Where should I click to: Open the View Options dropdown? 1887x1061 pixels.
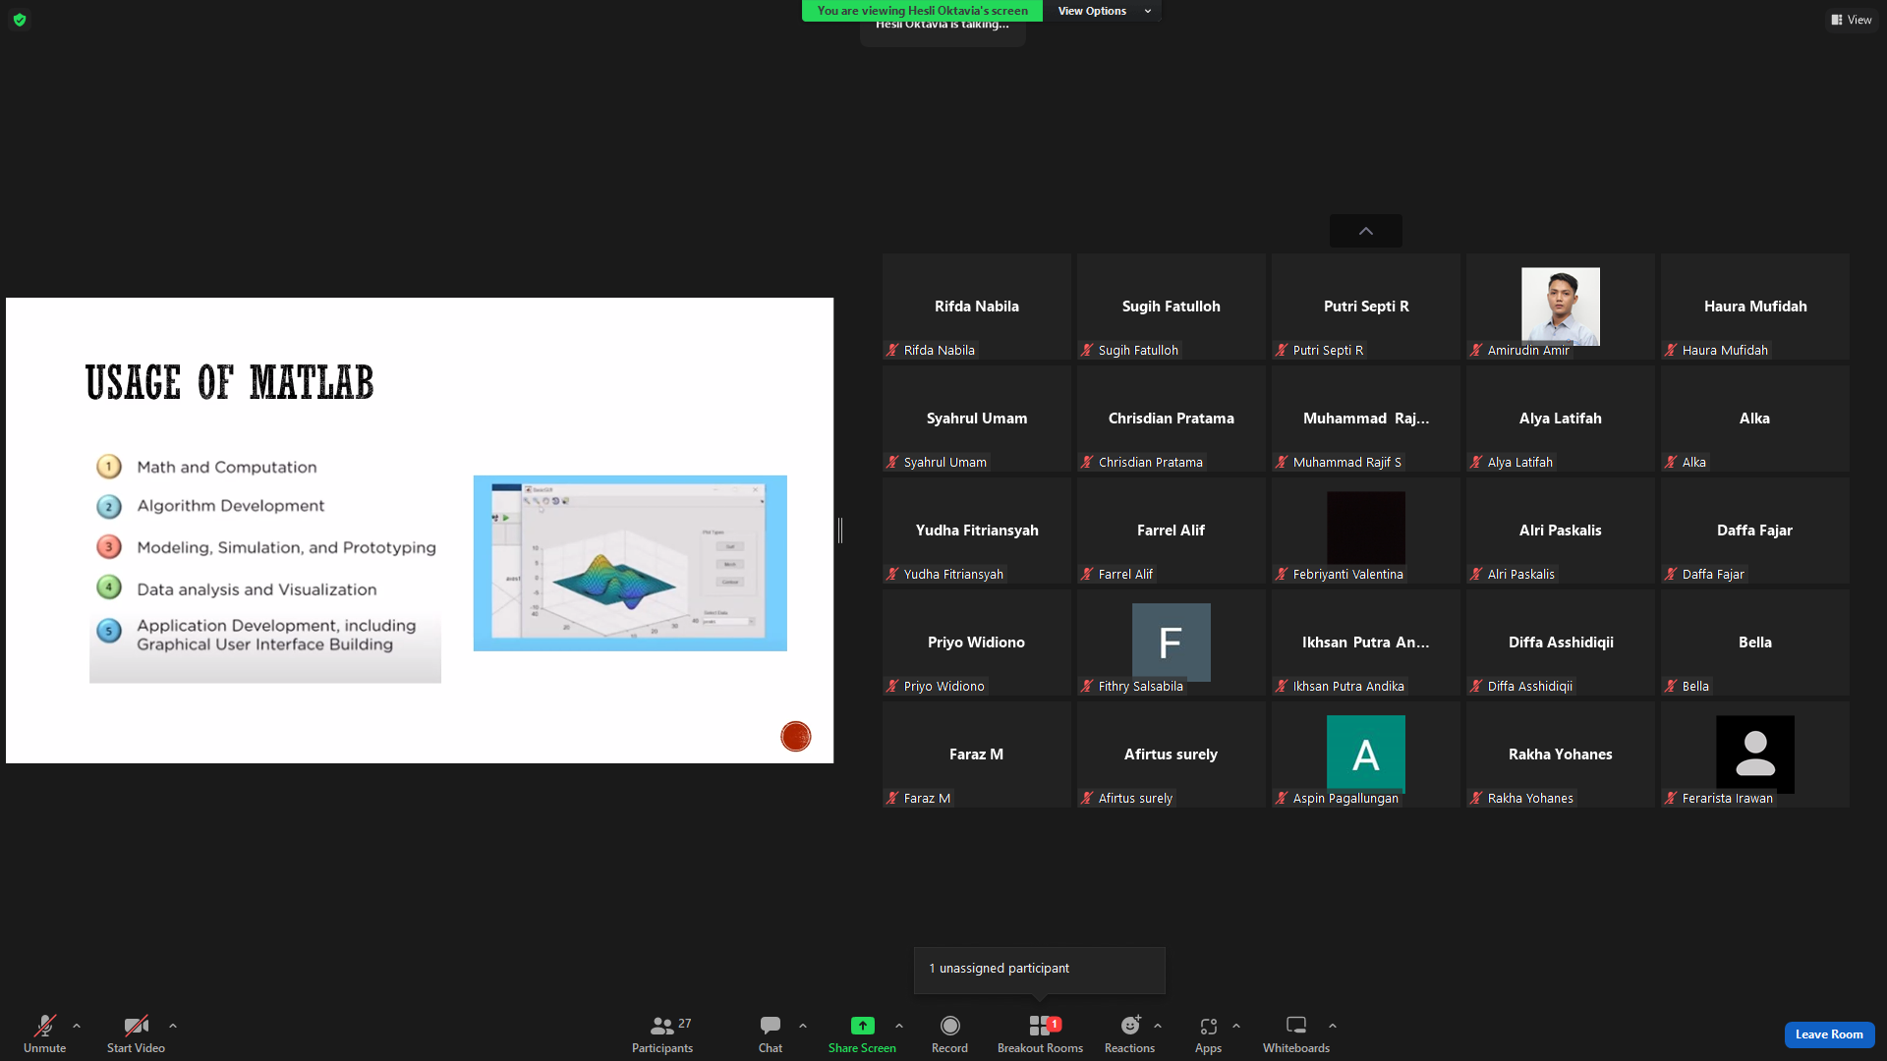pos(1103,11)
